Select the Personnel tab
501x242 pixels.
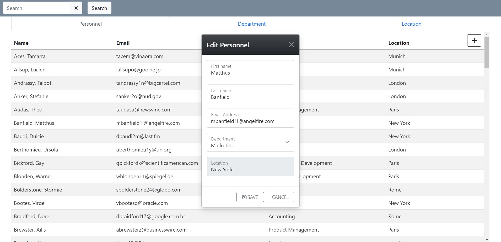point(90,24)
